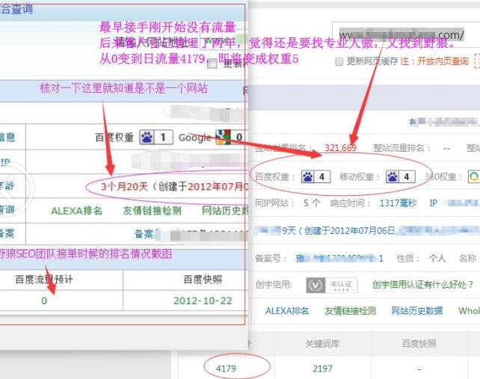Click the 321,669 ranking number
Image resolution: width=480 pixels, height=379 pixels.
(x=340, y=148)
